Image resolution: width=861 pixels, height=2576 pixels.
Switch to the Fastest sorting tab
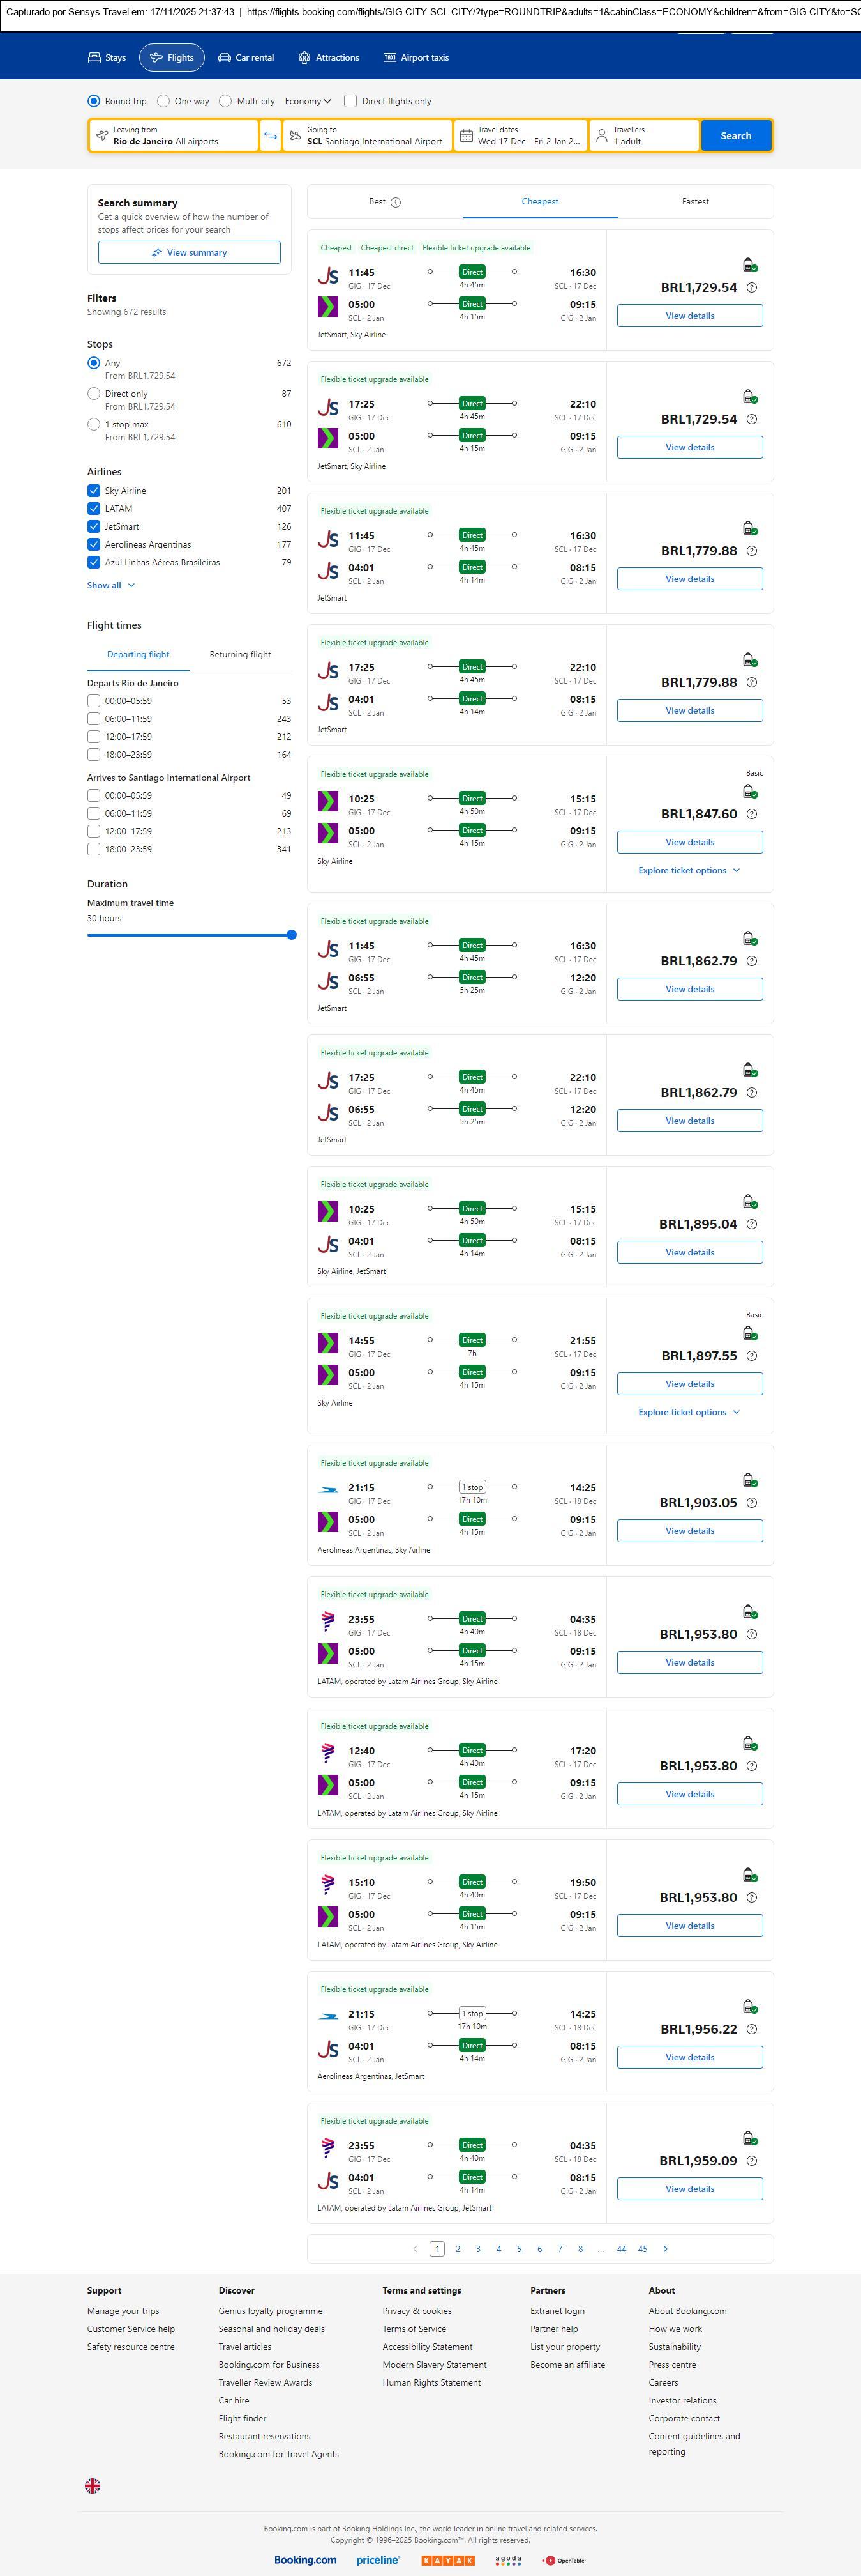[x=695, y=202]
